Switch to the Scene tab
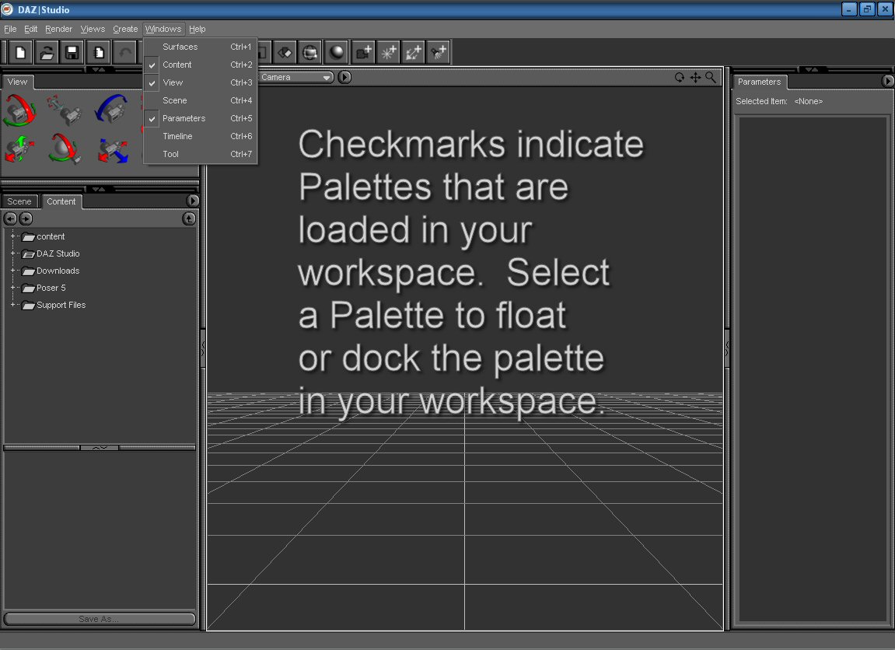Screen dimensions: 895x650 (x=19, y=201)
